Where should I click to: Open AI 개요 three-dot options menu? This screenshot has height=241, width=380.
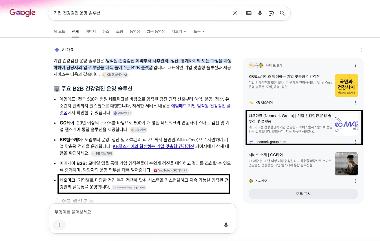(x=361, y=50)
